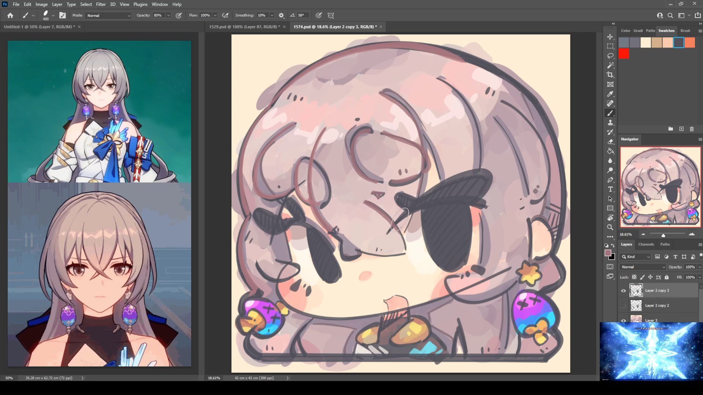The height and width of the screenshot is (395, 703).
Task: Expand the Opacity 80% dropdown arrow
Action: click(168, 15)
